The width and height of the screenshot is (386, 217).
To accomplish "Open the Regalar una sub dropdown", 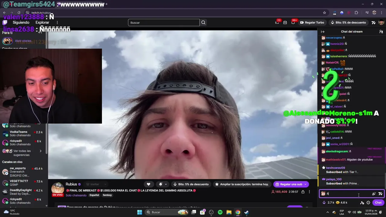I will [291, 184].
